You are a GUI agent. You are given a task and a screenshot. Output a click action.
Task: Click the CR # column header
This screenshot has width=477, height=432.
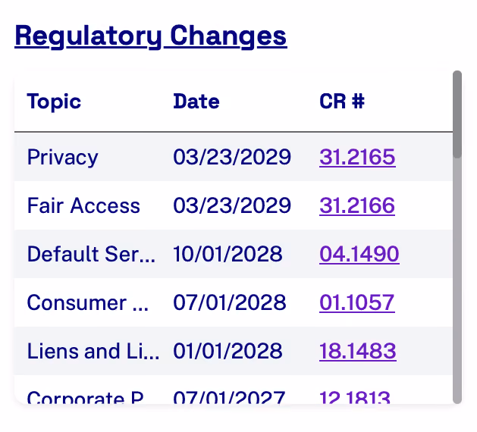342,102
